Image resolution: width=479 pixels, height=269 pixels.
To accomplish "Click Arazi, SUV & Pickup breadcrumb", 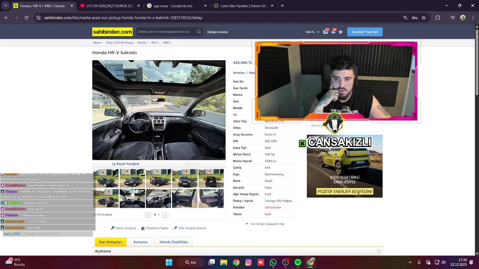I will pyautogui.click(x=119, y=43).
